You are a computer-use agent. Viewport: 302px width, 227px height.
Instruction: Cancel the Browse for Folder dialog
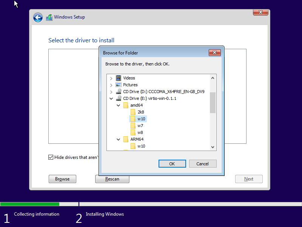pos(202,164)
